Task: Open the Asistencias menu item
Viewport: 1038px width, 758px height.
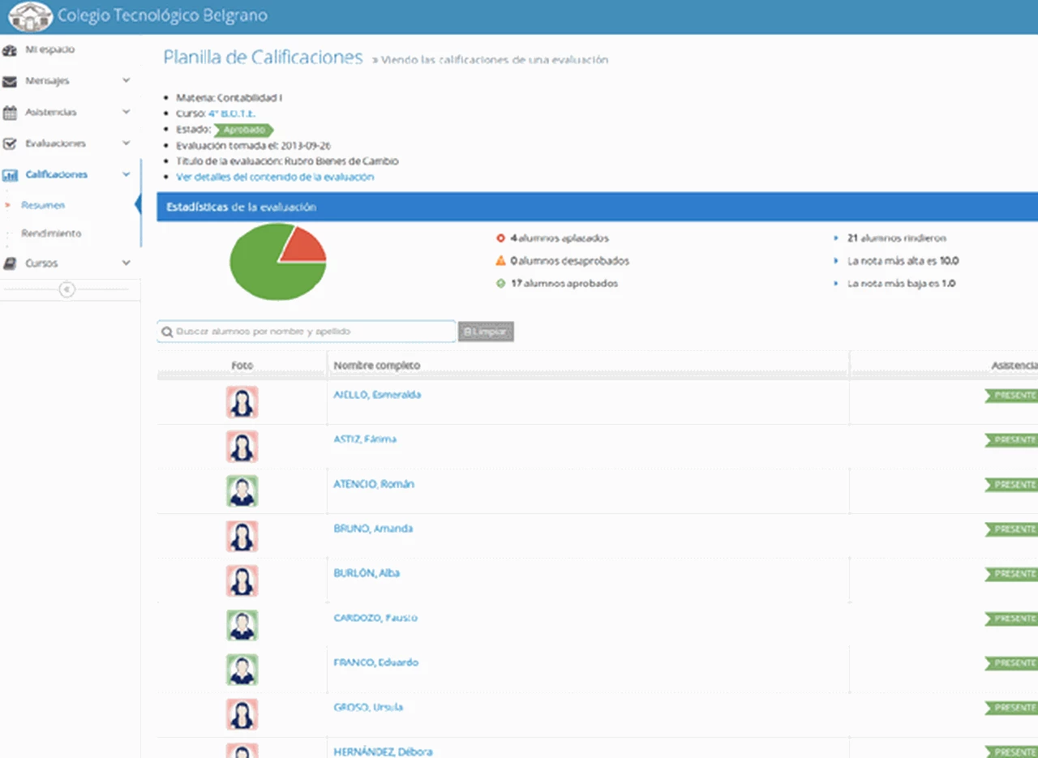Action: [51, 112]
